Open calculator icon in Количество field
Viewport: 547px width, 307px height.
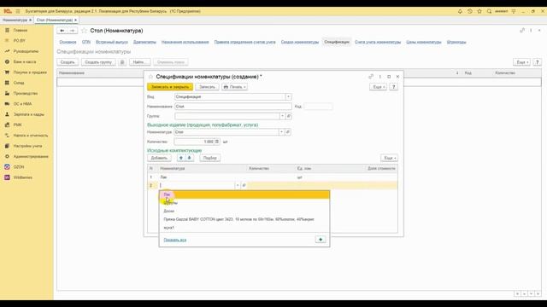217,142
